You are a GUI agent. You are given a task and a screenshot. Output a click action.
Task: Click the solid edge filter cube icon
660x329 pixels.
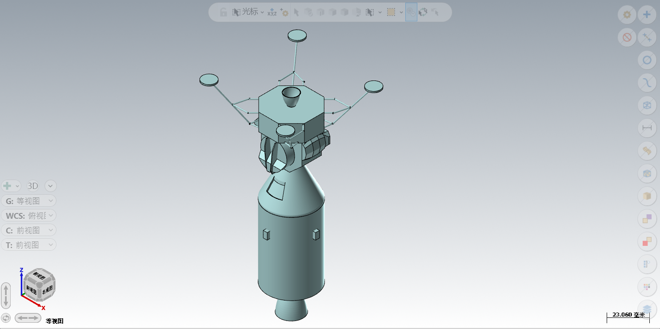(x=320, y=12)
